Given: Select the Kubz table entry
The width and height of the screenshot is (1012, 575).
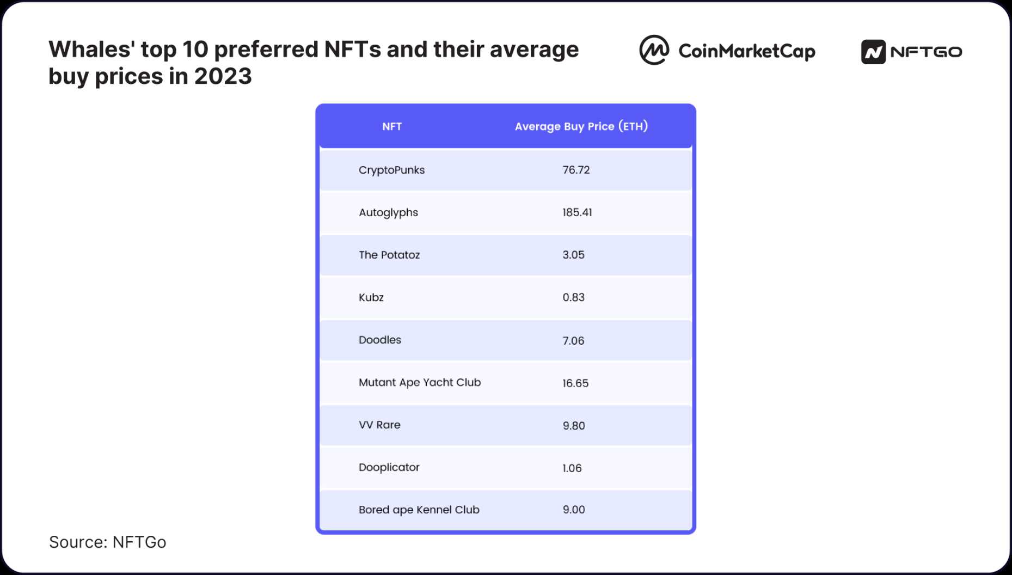Looking at the screenshot, I should (x=371, y=297).
